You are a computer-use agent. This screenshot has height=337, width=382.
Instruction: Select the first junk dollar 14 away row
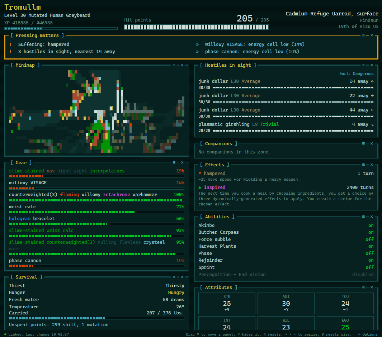tap(286, 84)
